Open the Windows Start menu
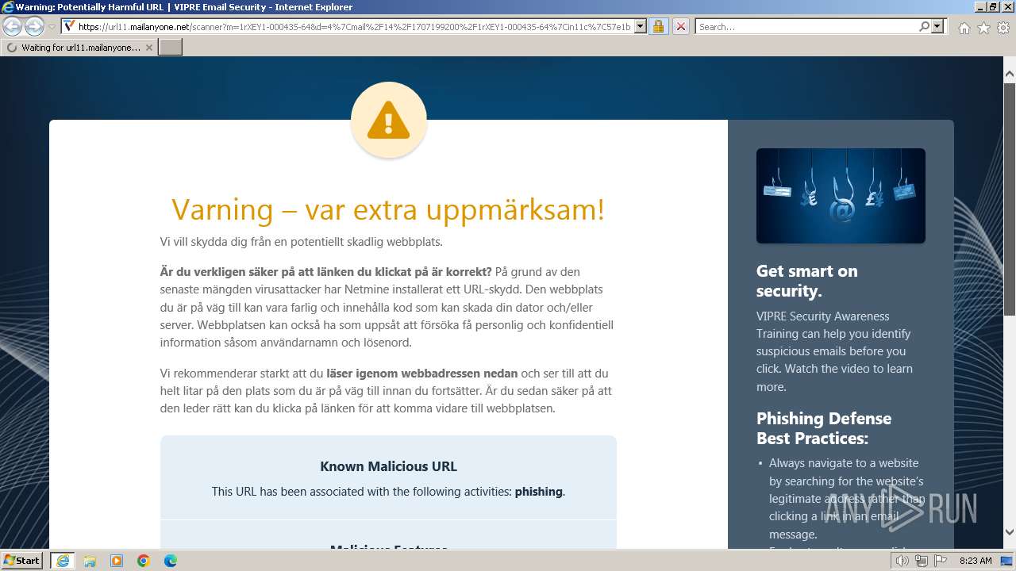The width and height of the screenshot is (1016, 571). click(22, 560)
